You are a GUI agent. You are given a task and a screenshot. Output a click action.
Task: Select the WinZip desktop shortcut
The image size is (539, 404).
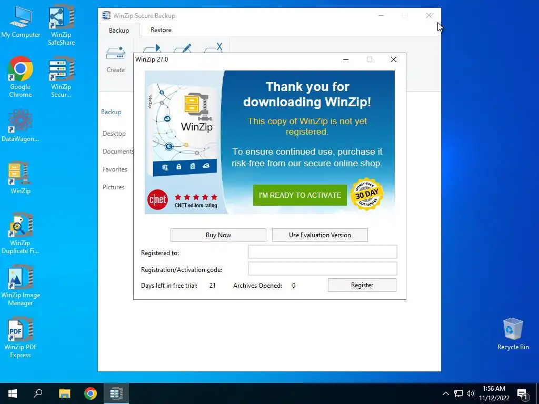click(x=21, y=178)
